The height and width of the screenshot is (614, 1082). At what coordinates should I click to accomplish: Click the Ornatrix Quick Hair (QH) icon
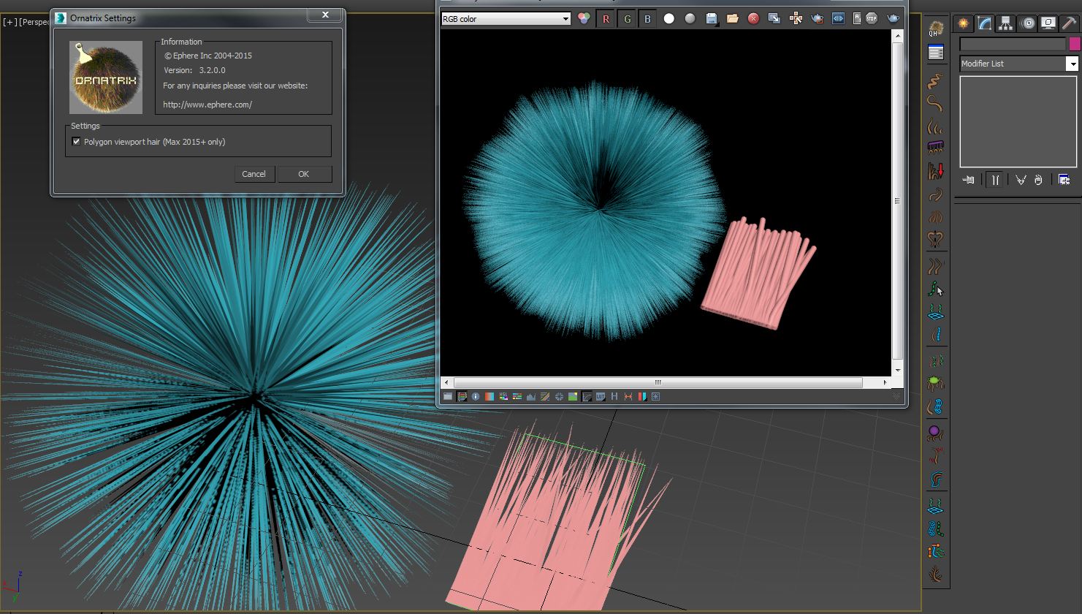coord(935,28)
